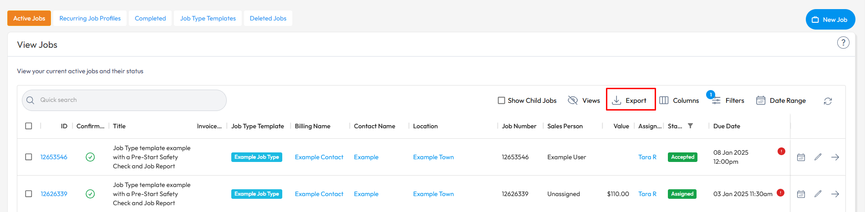Sort by the Value column header

pyautogui.click(x=621, y=126)
